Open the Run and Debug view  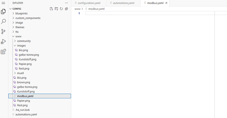tap(3, 42)
